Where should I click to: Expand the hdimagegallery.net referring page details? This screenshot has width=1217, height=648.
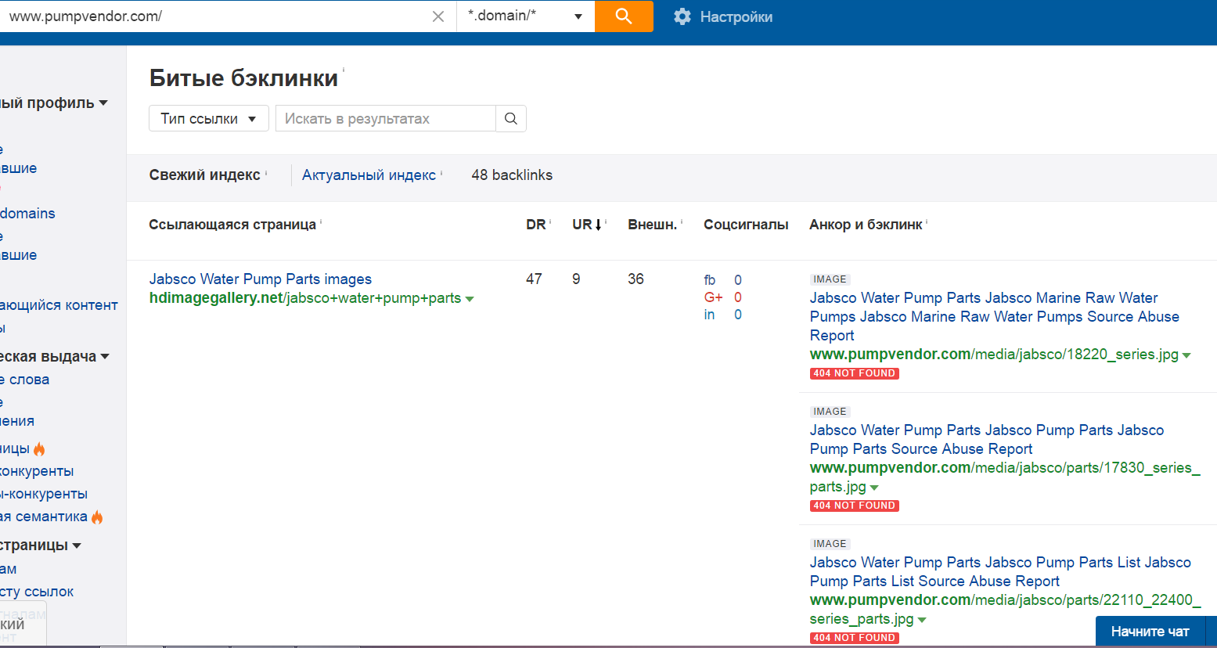(x=469, y=298)
